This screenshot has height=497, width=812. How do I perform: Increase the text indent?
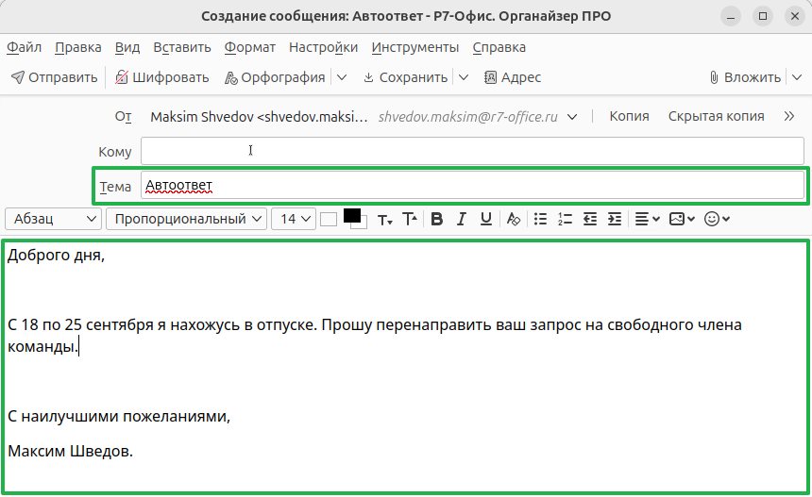pos(614,219)
